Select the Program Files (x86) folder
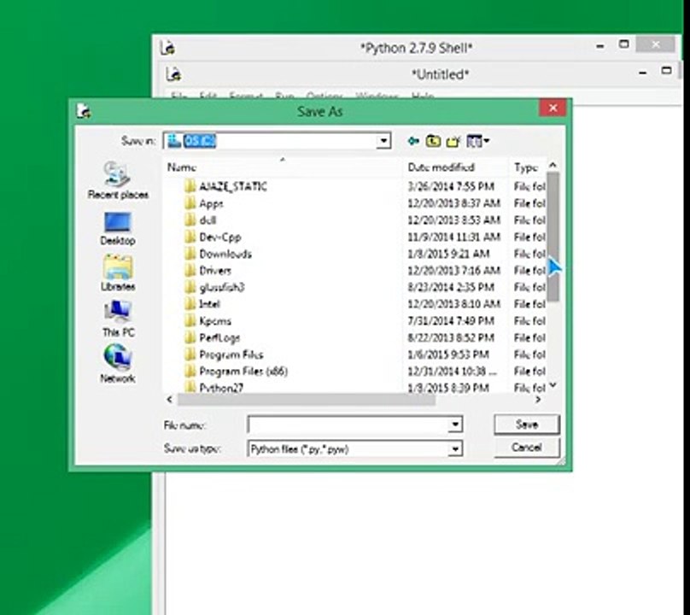The image size is (690, 615). pos(243,371)
